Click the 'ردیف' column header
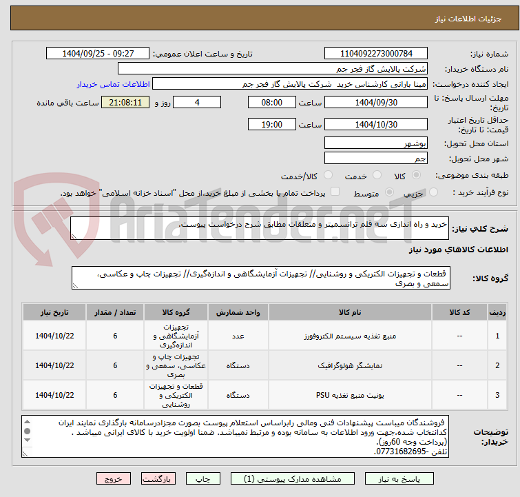Screen dimensions: 520x497 click(497, 312)
